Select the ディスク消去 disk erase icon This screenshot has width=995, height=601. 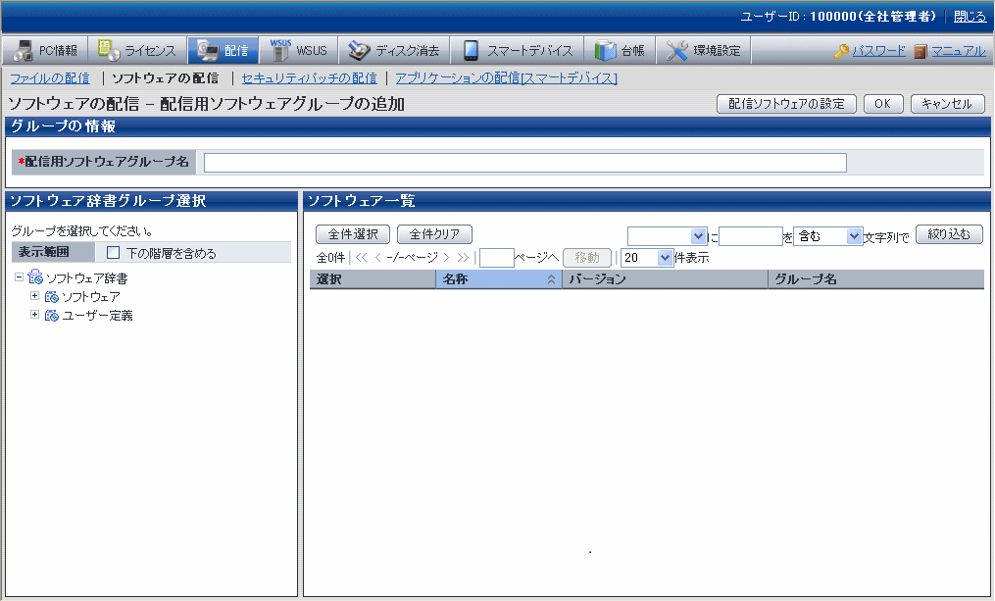click(x=359, y=50)
